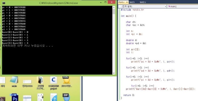This screenshot has height=101, width=198.
Task: Click the '#include <stdio.h>' code line
Action: point(132,10)
